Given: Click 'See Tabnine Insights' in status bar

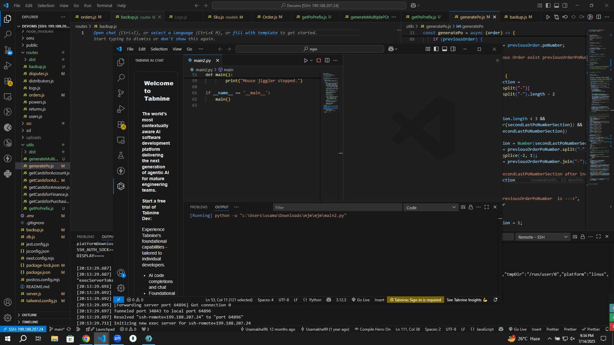Looking at the screenshot, I should [x=467, y=300].
